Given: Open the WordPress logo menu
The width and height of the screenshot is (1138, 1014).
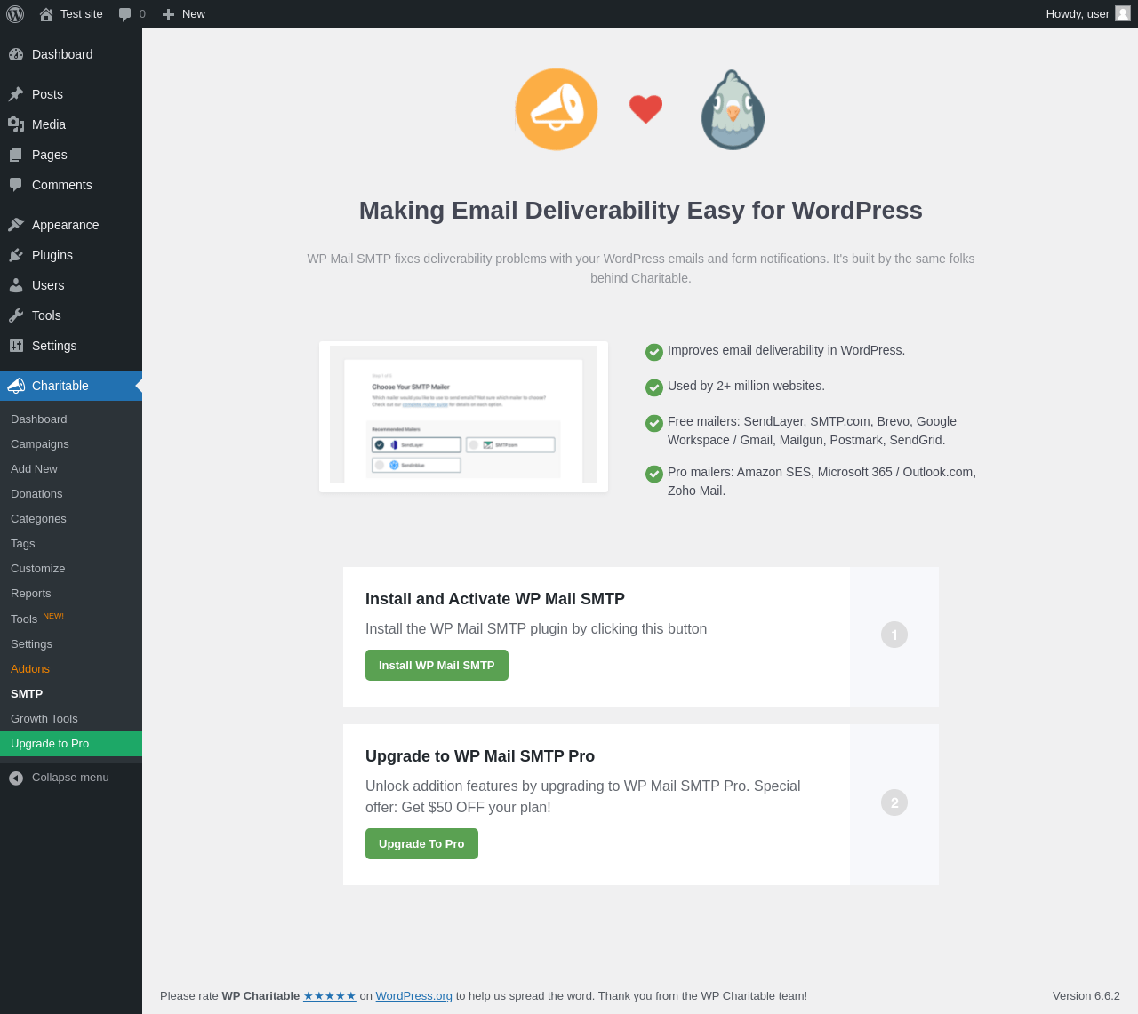Looking at the screenshot, I should 15,14.
